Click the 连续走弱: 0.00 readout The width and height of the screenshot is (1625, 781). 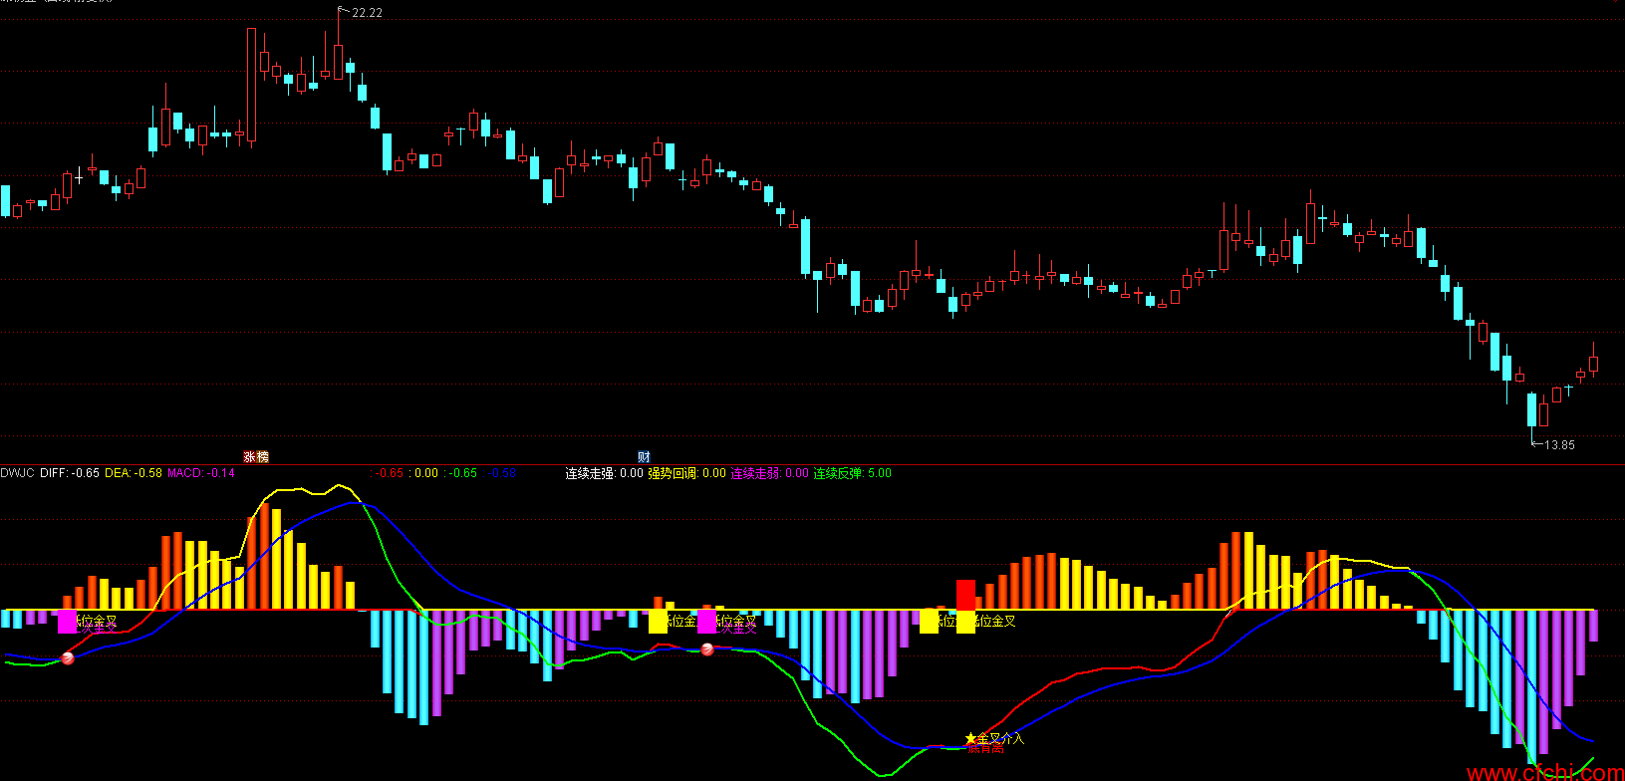[x=770, y=473]
